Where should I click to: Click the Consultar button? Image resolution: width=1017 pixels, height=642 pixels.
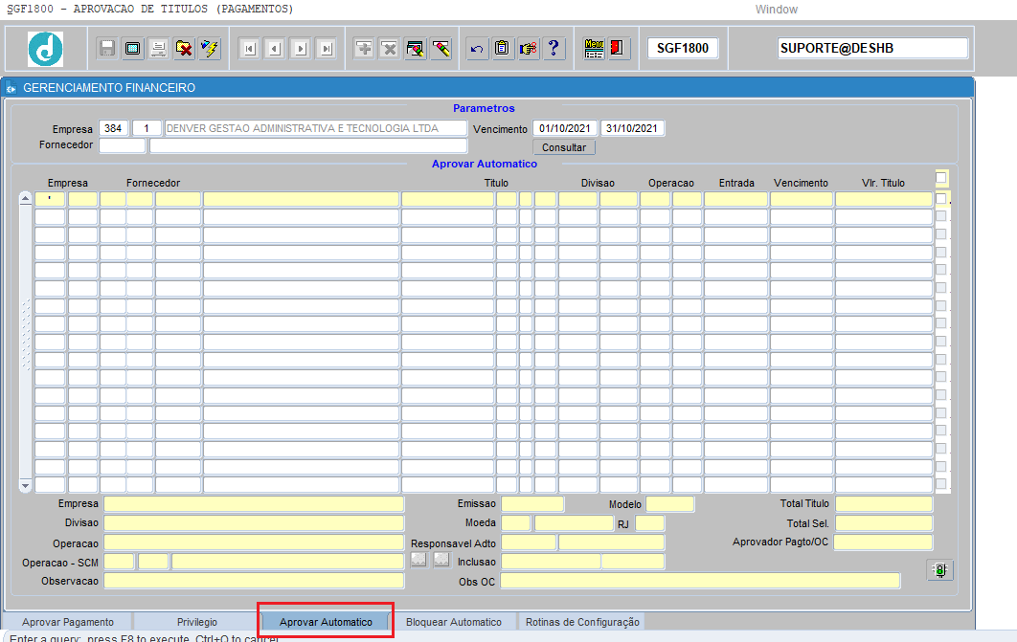(x=564, y=147)
